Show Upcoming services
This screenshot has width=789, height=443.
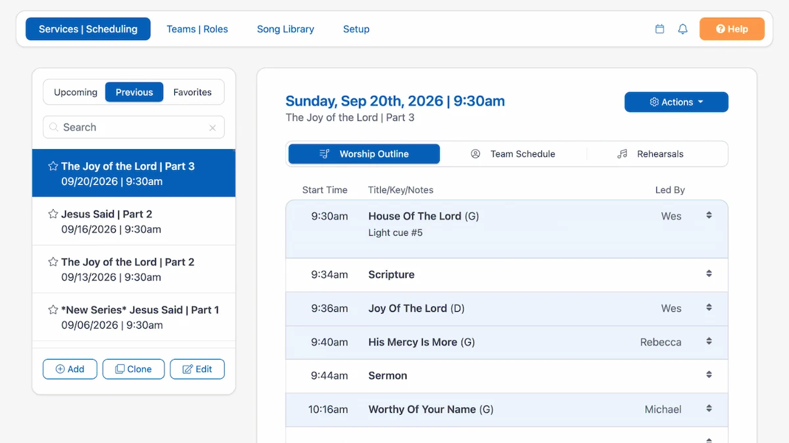(76, 93)
